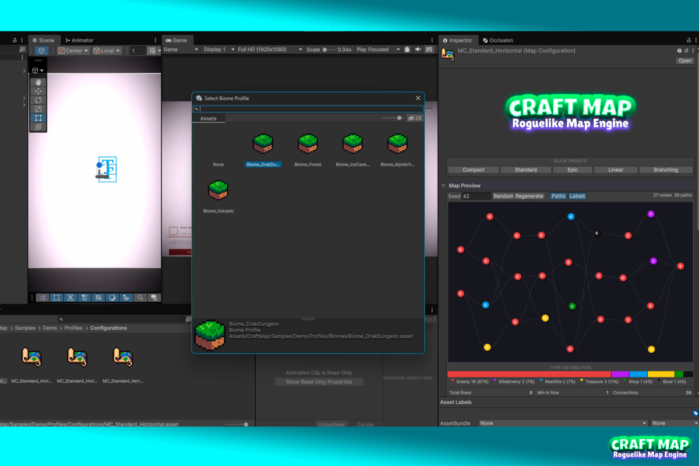Select the Rect tool in Scene
Screen dimensions: 699x466
[x=38, y=118]
